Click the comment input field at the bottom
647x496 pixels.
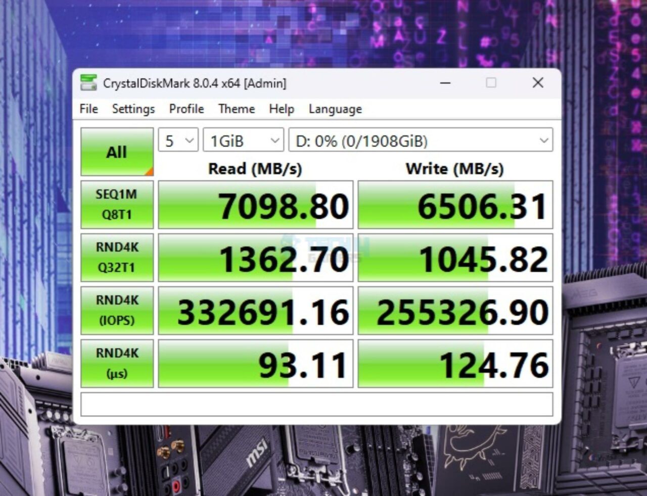(x=317, y=404)
